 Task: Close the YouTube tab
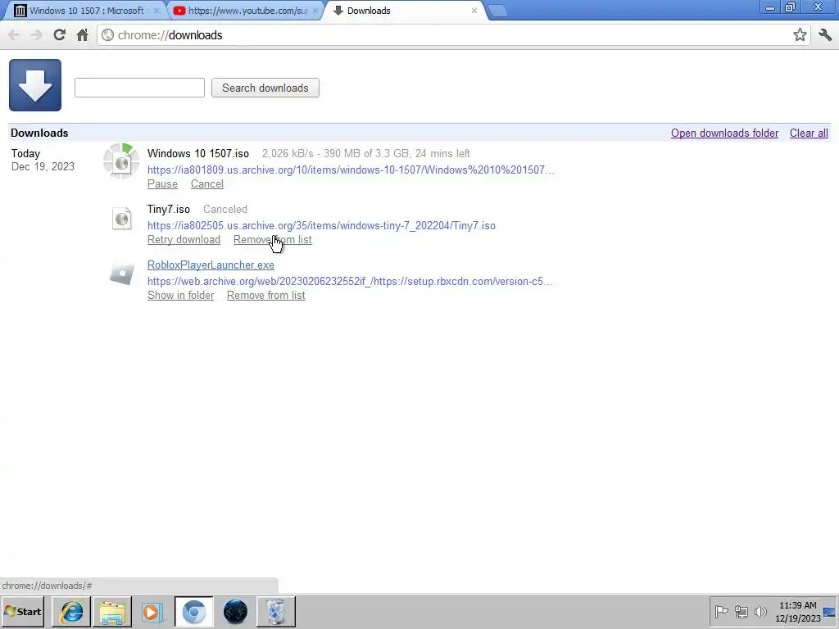315,11
